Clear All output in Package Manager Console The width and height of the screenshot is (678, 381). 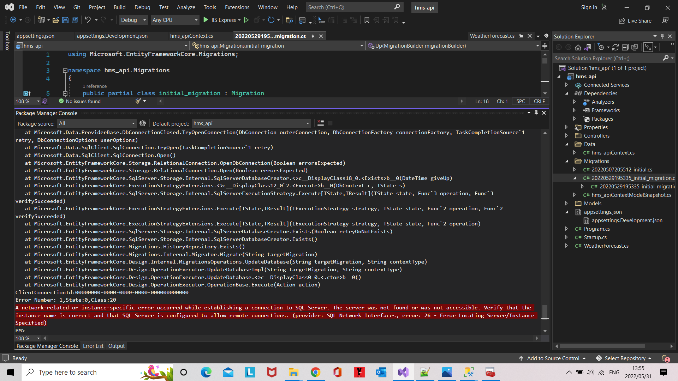point(320,123)
